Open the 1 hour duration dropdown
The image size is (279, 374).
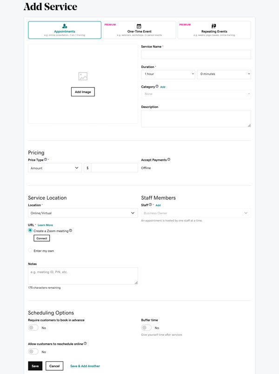coord(168,74)
